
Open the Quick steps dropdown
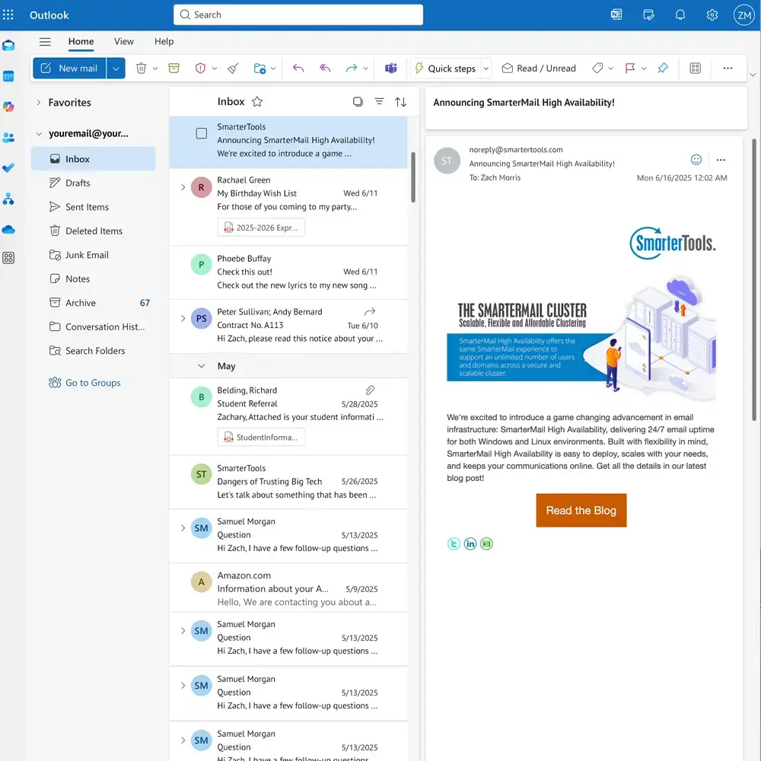click(486, 68)
